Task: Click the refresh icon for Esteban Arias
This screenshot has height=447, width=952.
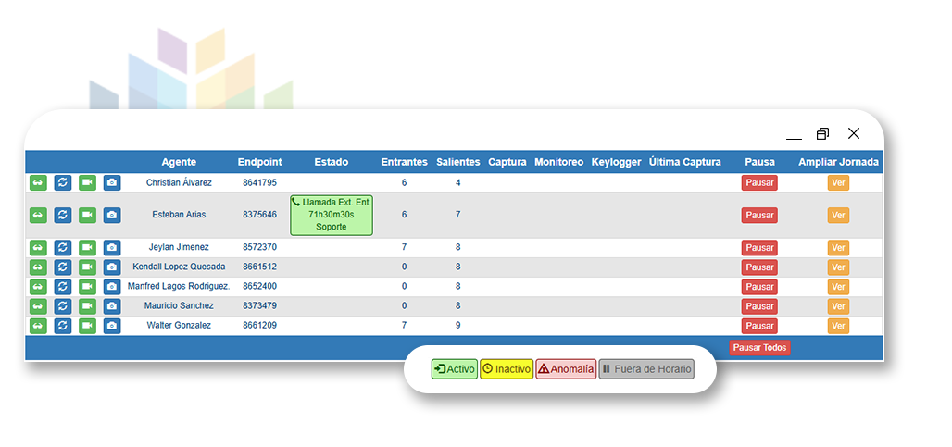Action: point(62,216)
